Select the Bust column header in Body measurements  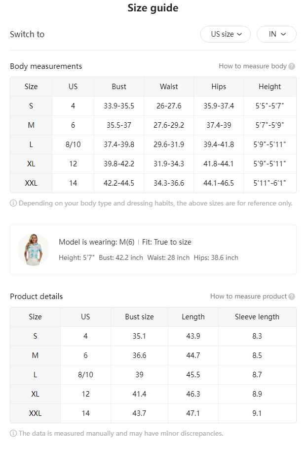click(x=119, y=87)
